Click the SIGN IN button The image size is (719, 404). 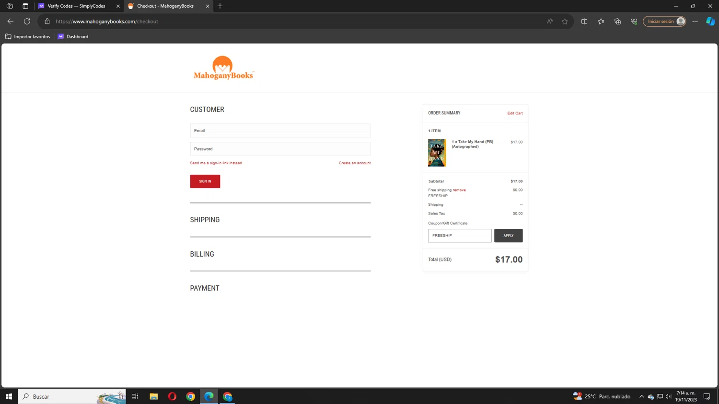tap(205, 181)
